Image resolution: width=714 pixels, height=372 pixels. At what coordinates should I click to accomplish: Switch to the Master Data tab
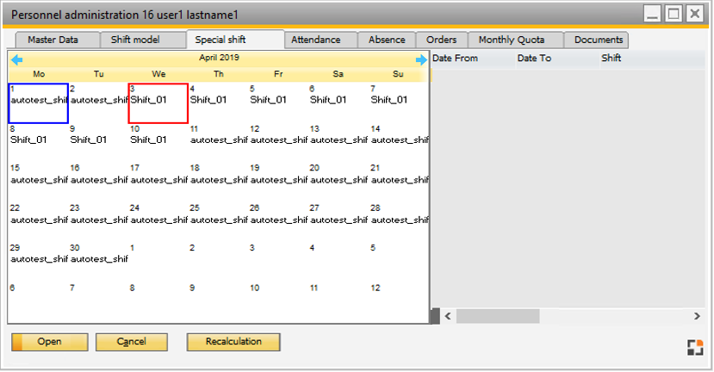point(53,40)
